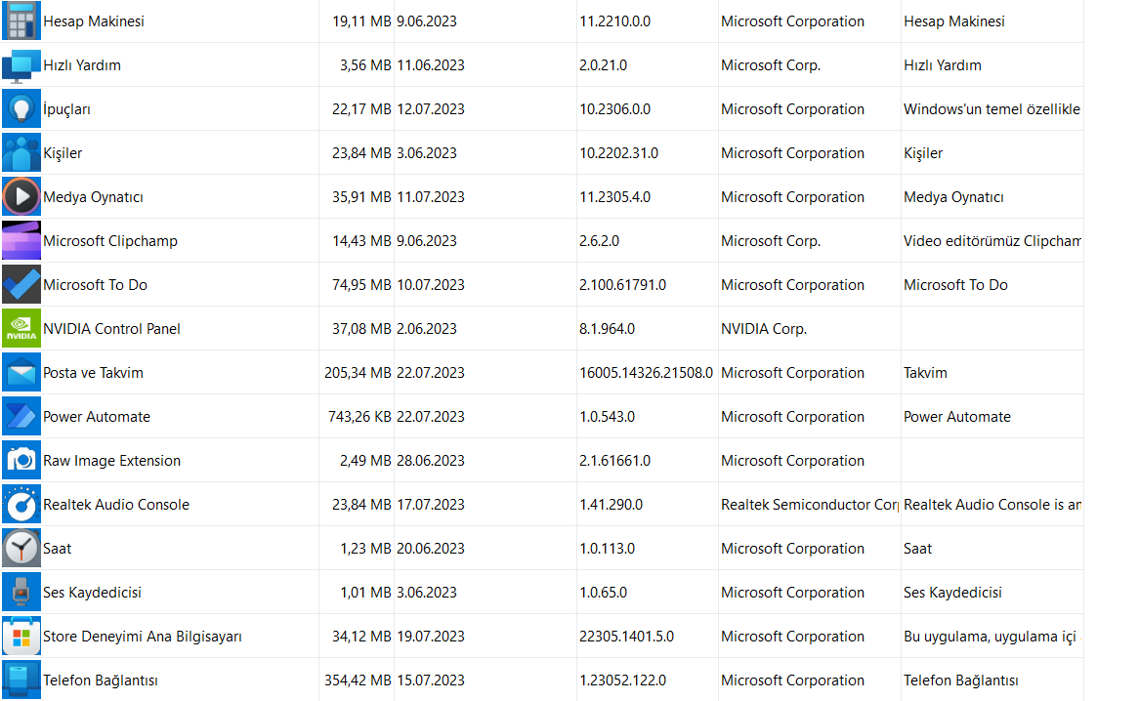Select the Kişiler people icon
This screenshot has height=701, width=1139.
point(21,152)
